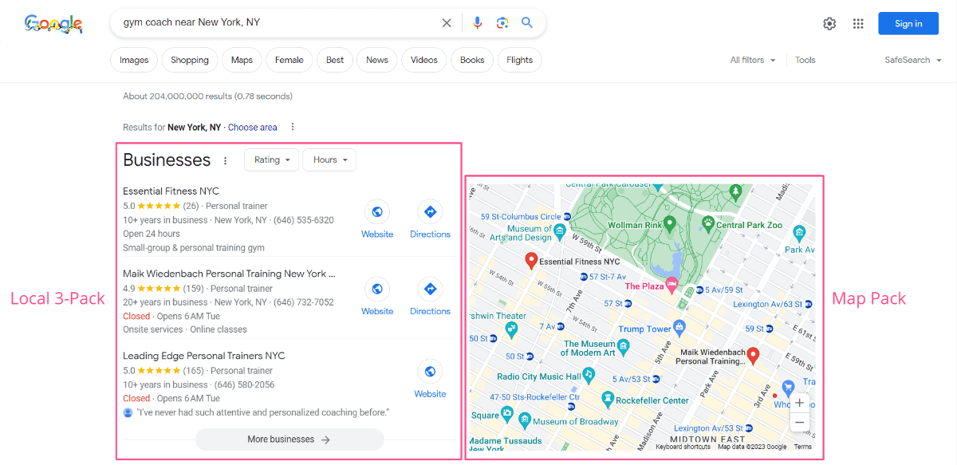This screenshot has height=465, width=957.
Task: Click the Google logo
Action: coord(53,24)
